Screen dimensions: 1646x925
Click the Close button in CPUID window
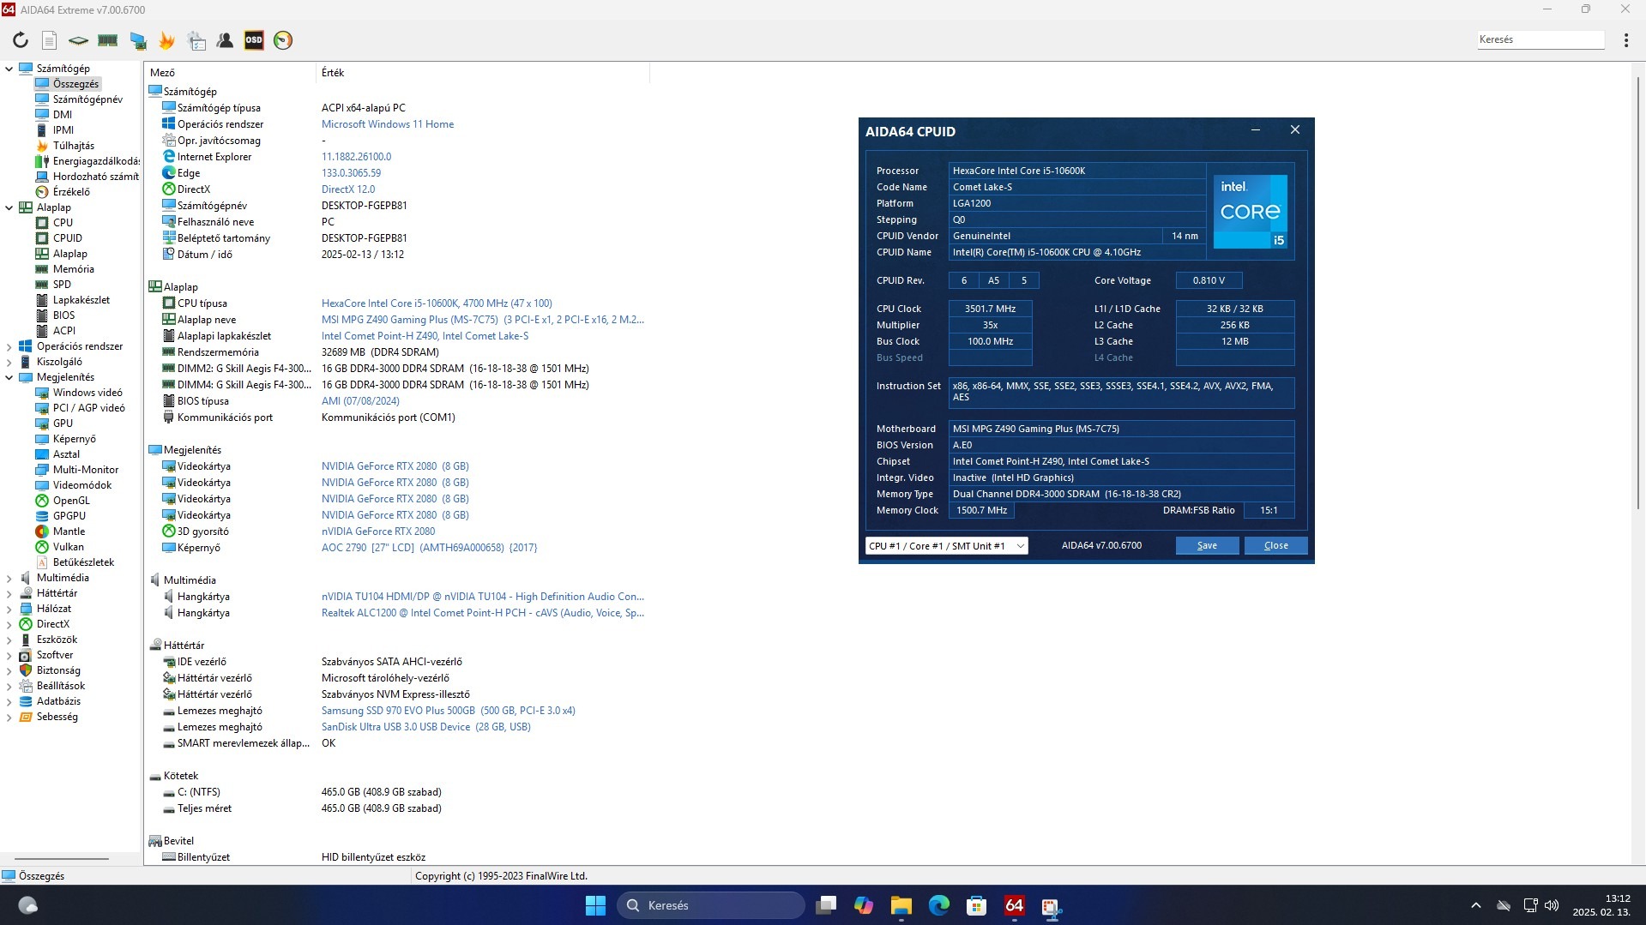tap(1275, 546)
